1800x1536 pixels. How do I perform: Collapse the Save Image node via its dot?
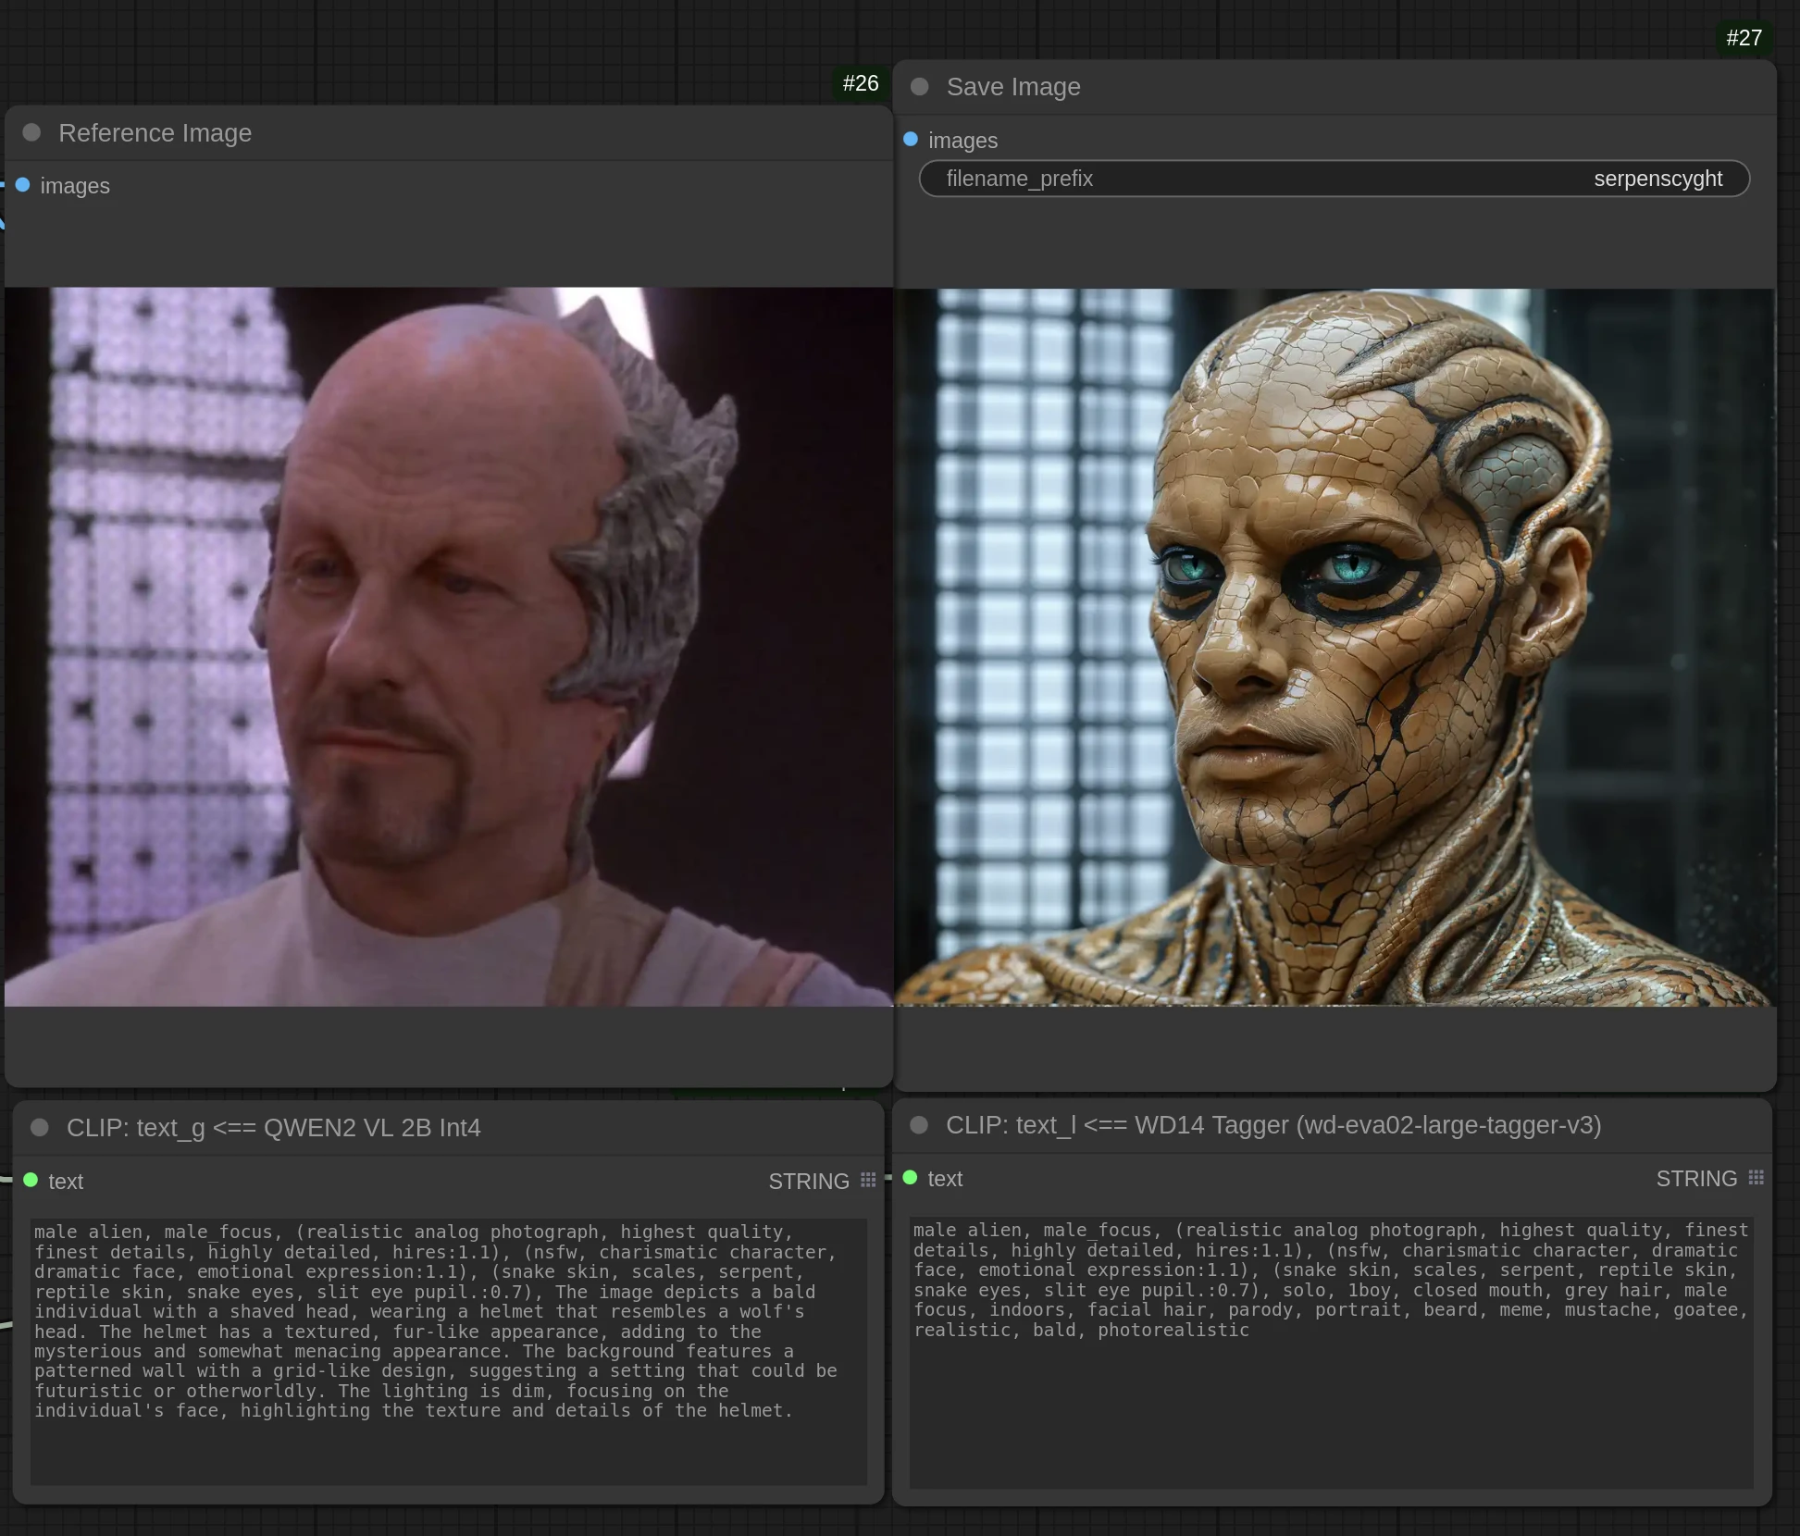pyautogui.click(x=919, y=86)
